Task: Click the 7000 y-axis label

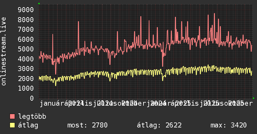Action: pos(26,30)
